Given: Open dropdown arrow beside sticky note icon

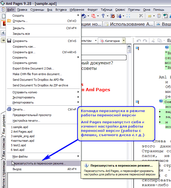Looking at the screenshot, I should (154, 16).
